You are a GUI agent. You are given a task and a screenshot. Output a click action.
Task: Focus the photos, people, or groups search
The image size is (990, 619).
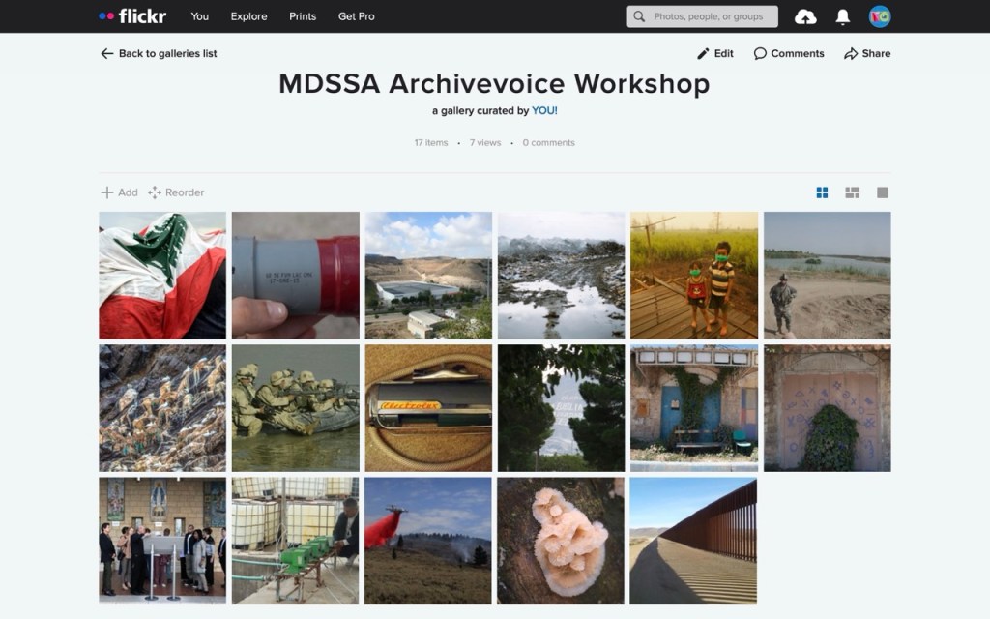coord(702,16)
